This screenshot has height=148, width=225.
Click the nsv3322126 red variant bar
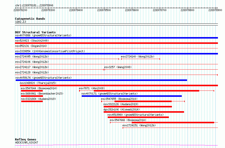[x=138, y=107]
